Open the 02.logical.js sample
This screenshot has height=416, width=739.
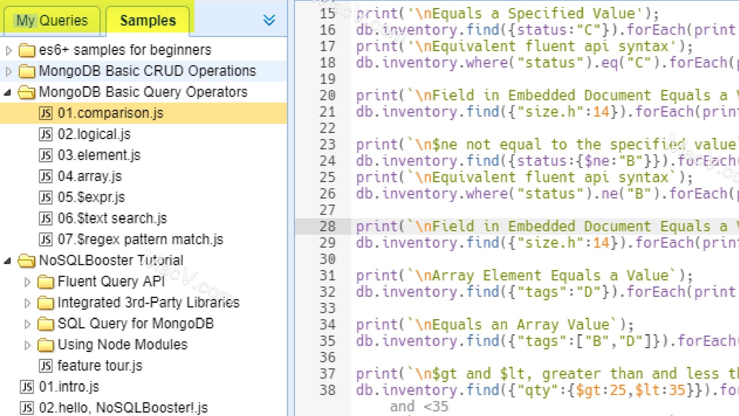94,134
